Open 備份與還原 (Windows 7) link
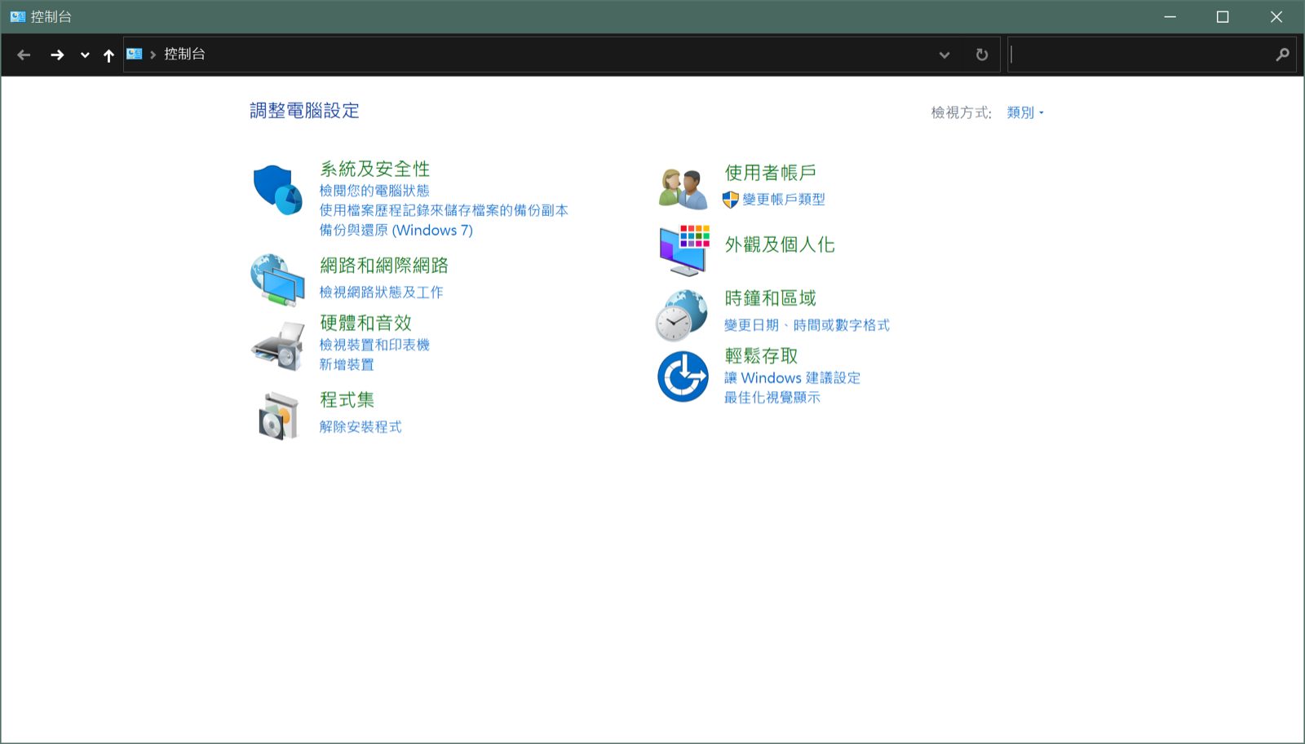 tap(396, 230)
